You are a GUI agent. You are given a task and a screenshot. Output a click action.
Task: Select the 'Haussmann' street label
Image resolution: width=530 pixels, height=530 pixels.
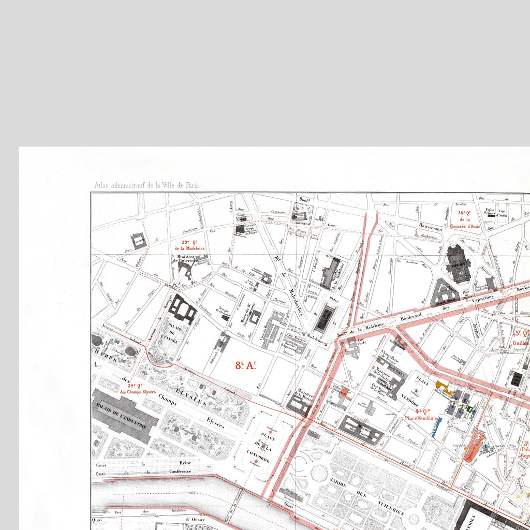point(430,226)
